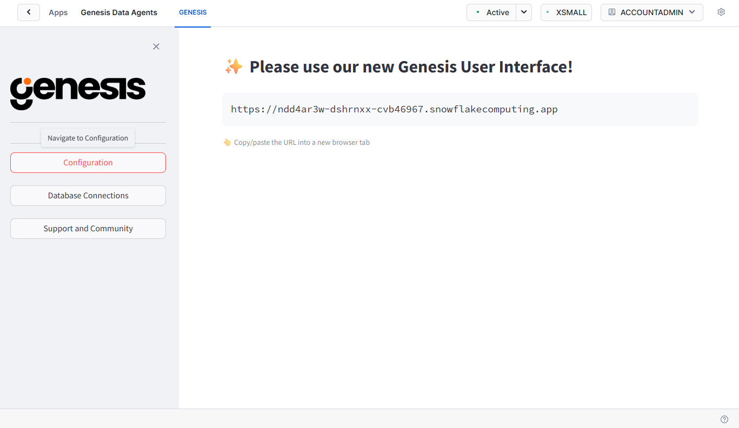Click the Active app status button

(x=491, y=12)
